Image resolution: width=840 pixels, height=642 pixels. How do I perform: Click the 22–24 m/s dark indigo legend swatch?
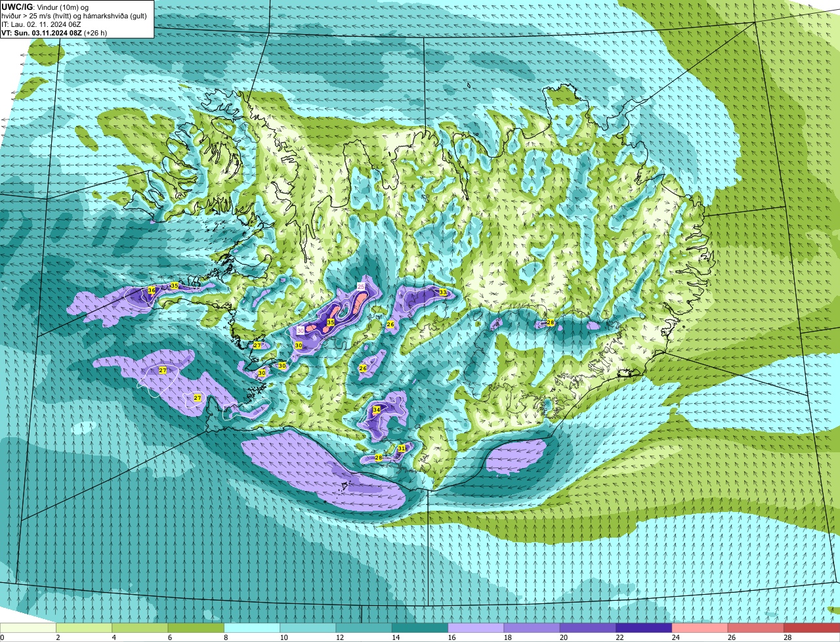[x=644, y=628]
